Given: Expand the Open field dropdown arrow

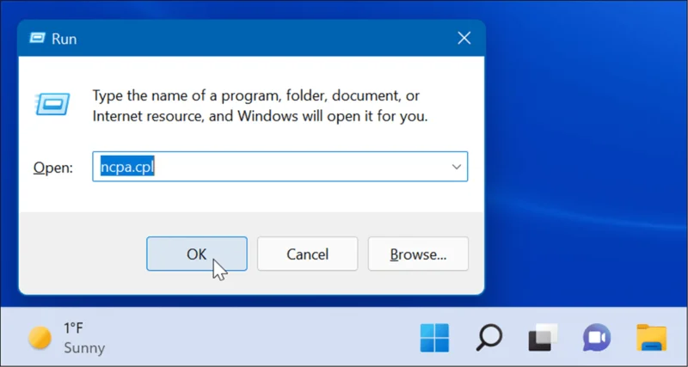Looking at the screenshot, I should tap(457, 167).
